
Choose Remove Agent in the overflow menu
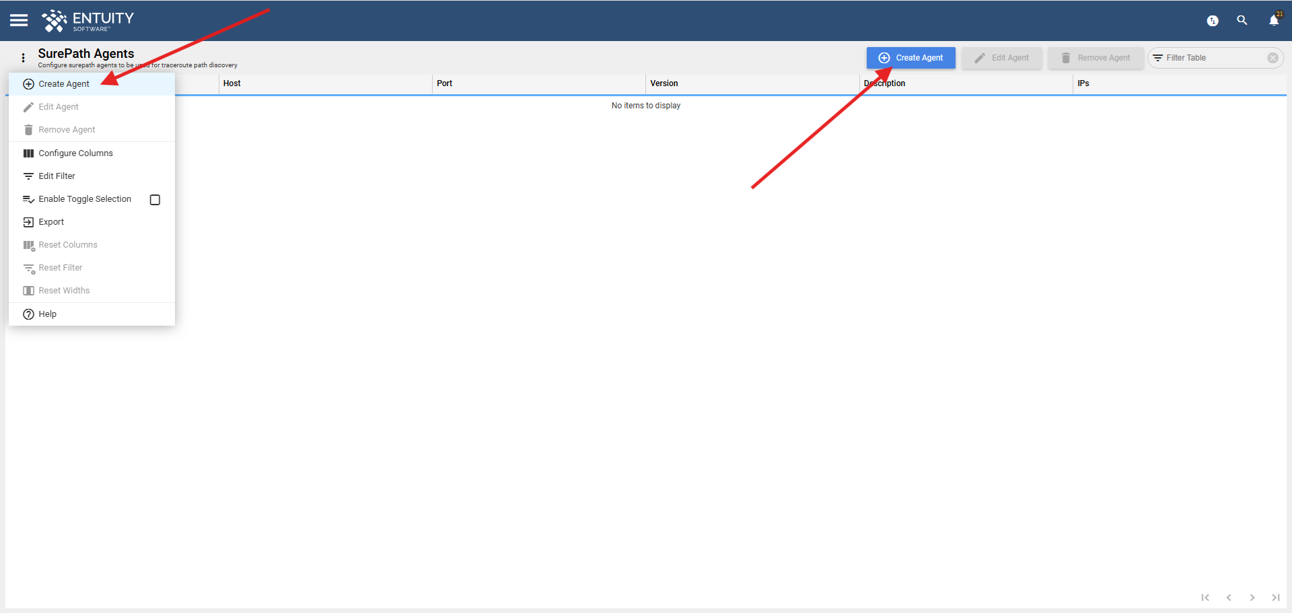92,130
